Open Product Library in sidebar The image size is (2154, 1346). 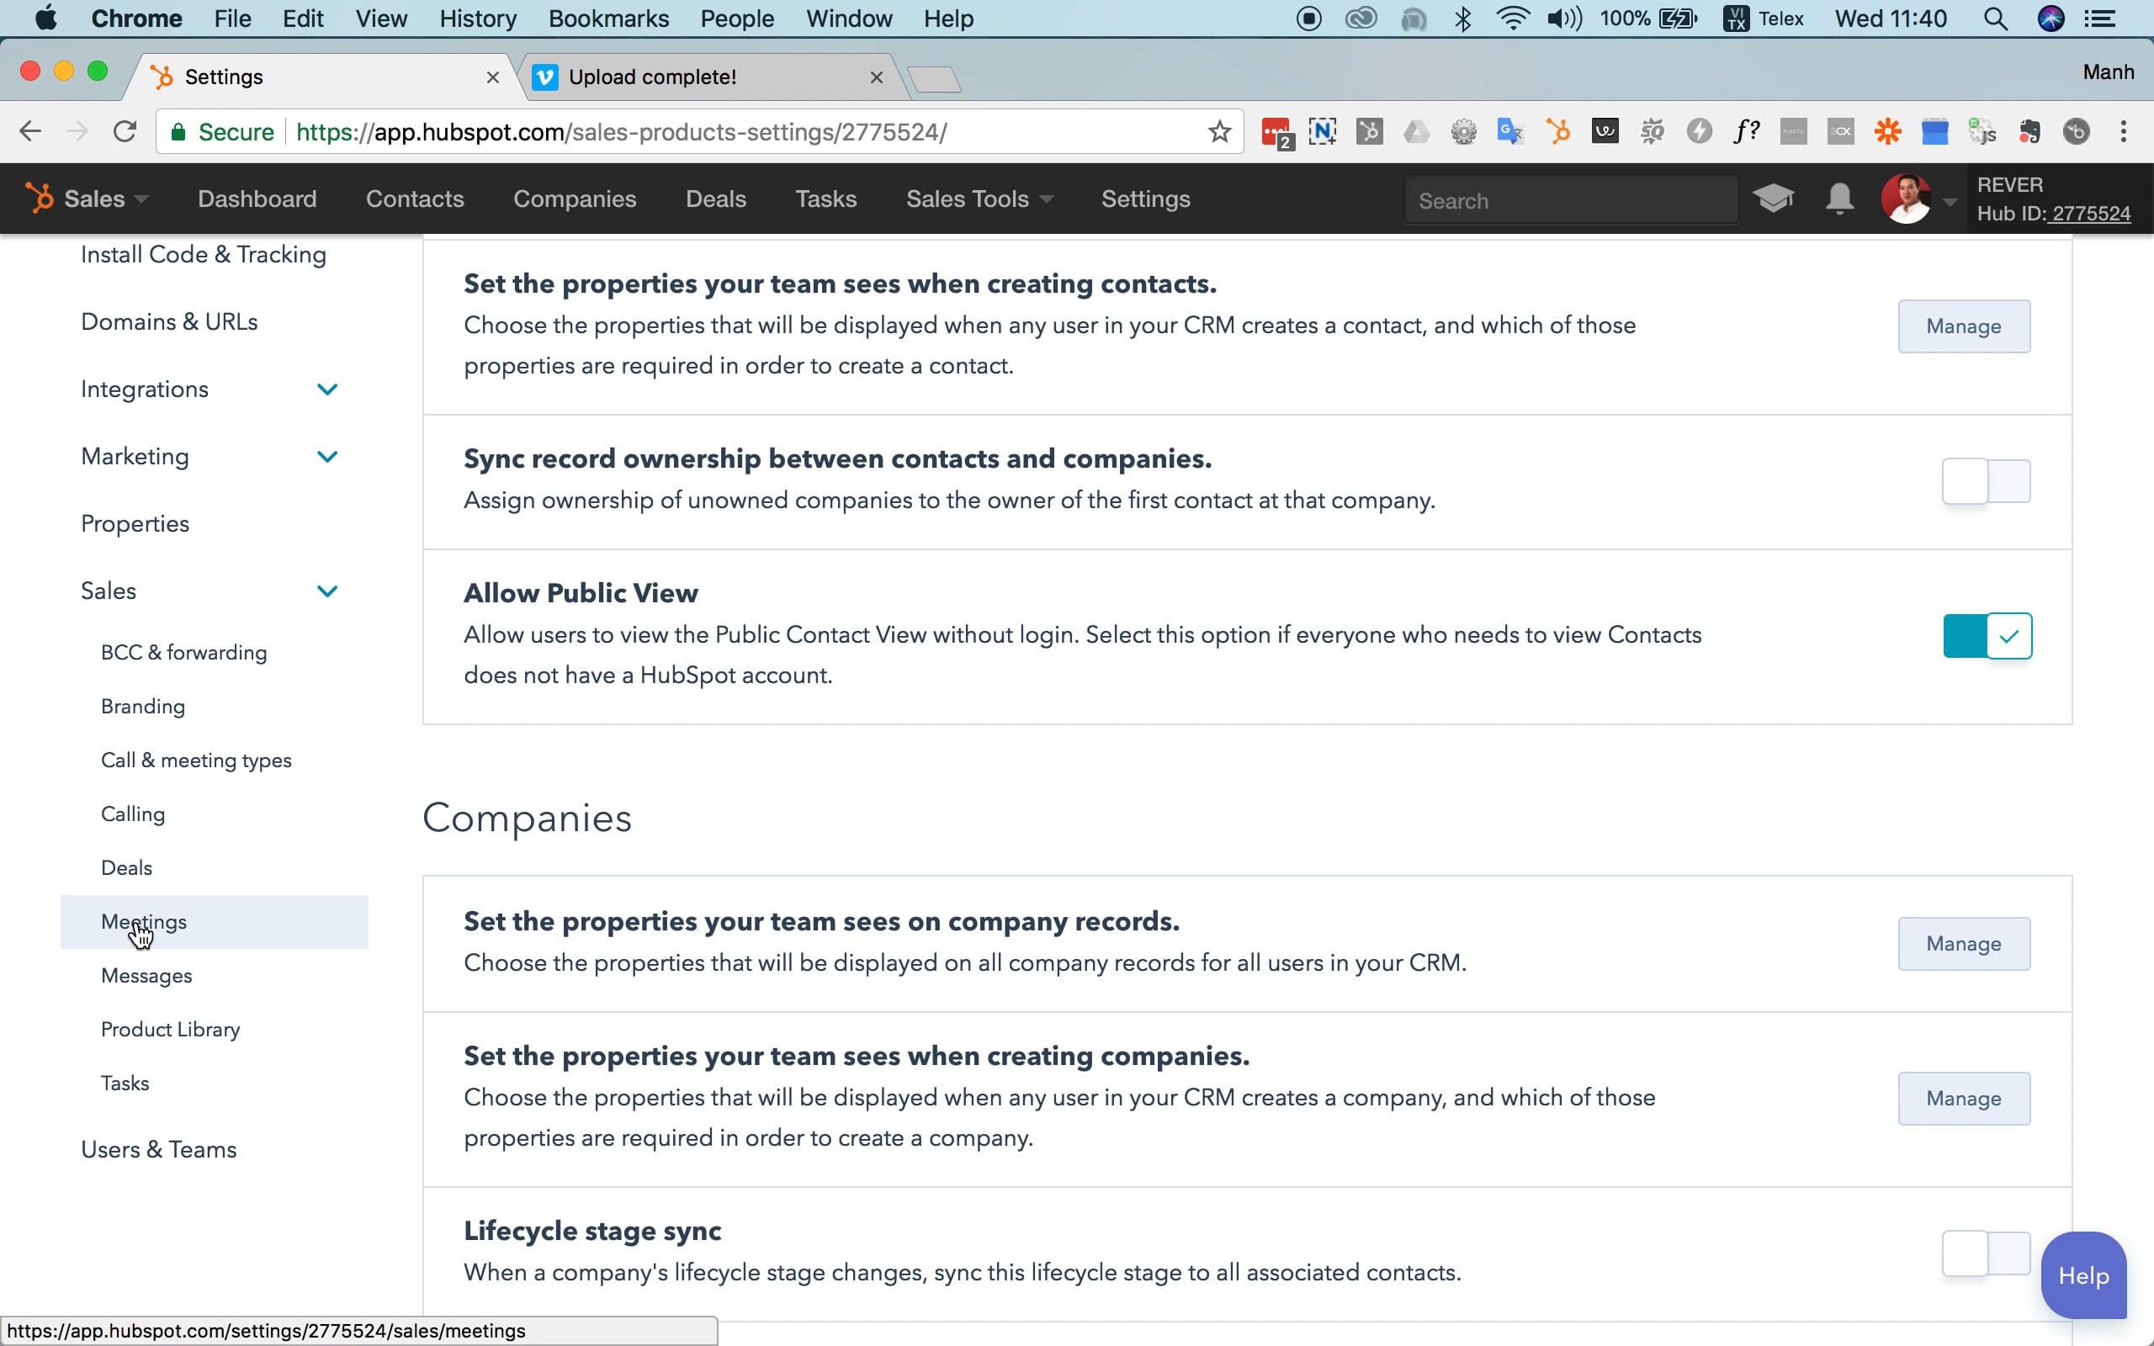pyautogui.click(x=170, y=1029)
